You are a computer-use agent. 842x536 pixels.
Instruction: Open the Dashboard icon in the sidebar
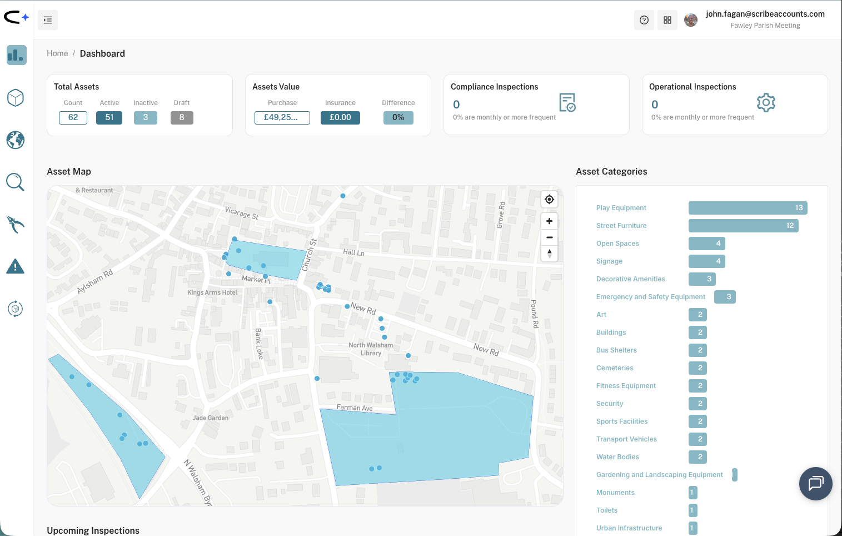click(16, 55)
